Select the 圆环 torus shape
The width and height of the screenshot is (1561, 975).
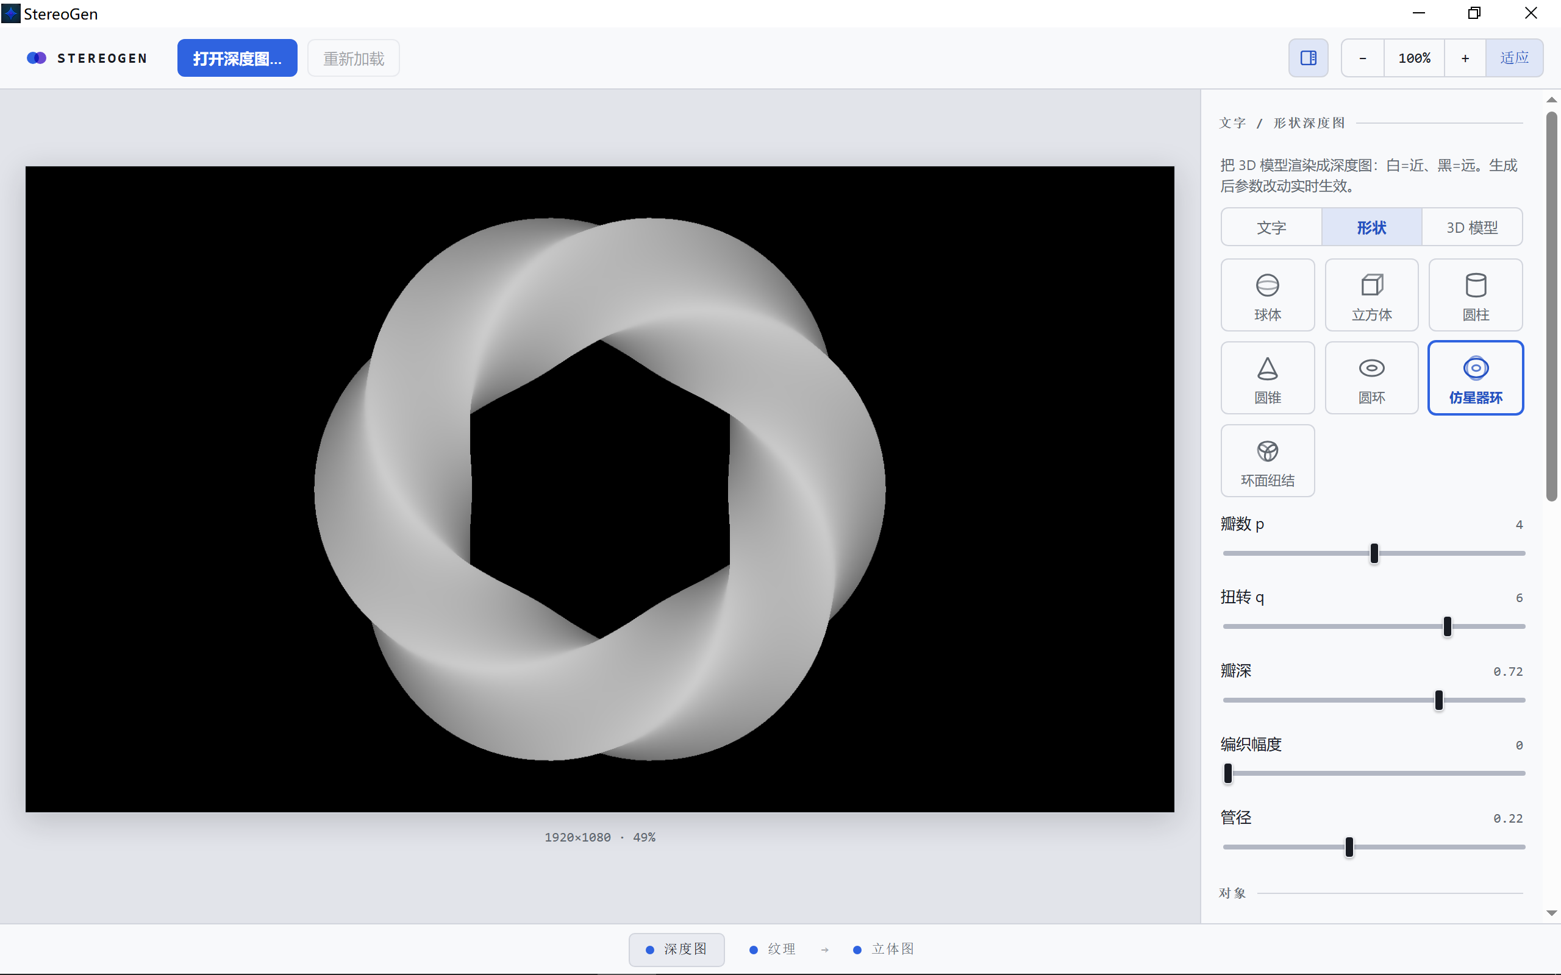pos(1371,378)
